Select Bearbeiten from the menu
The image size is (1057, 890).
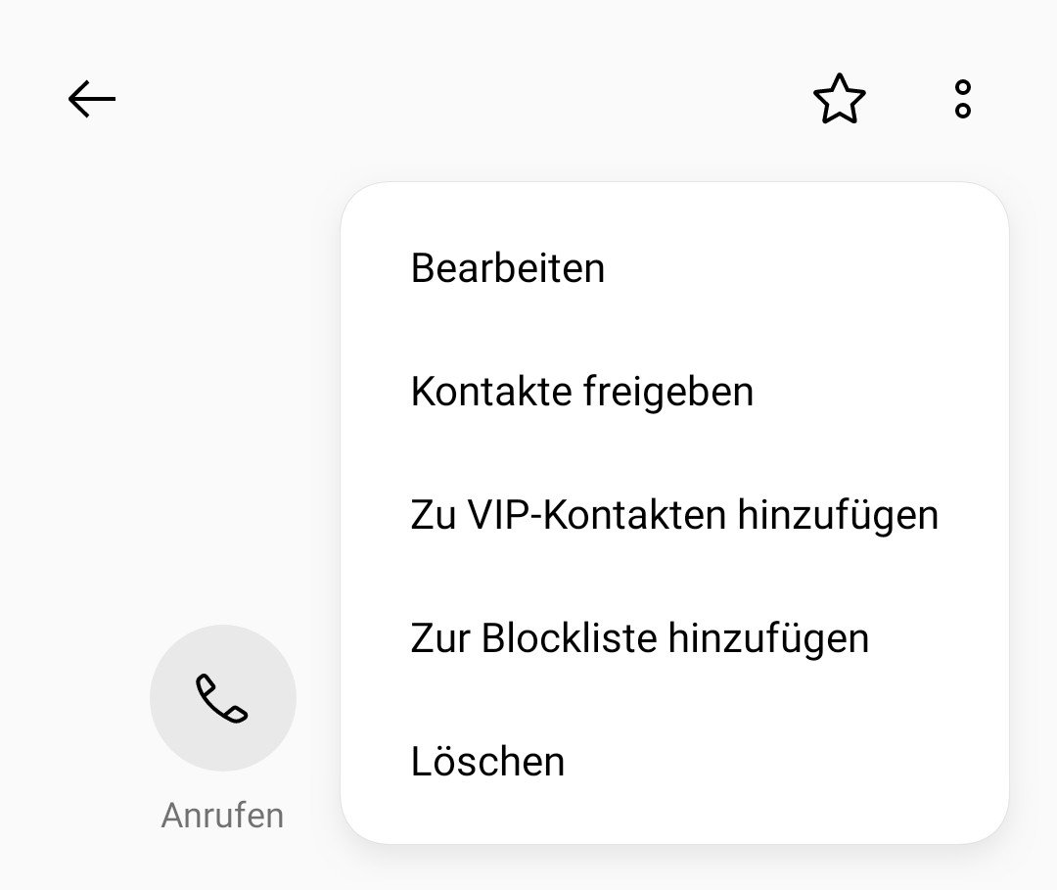pos(674,267)
